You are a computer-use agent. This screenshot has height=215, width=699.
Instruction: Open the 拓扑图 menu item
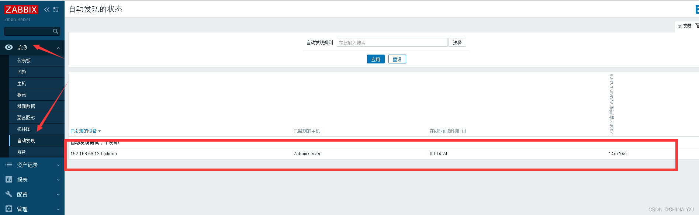tap(24, 129)
